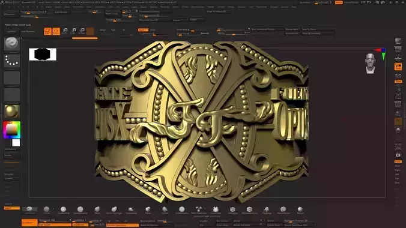Activate the Draw mode button

(56, 31)
